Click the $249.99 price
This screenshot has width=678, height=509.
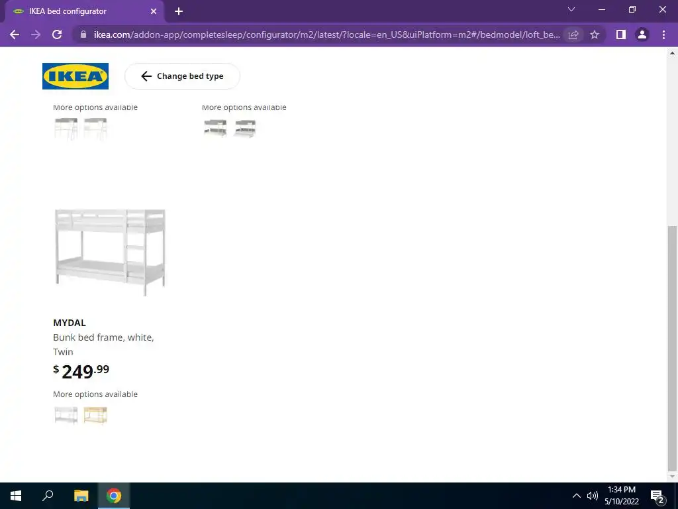coord(81,371)
